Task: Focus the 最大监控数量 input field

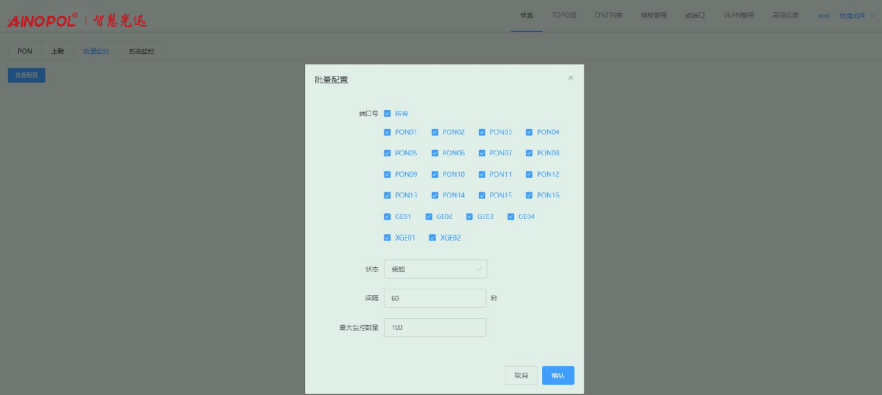Action: (435, 328)
